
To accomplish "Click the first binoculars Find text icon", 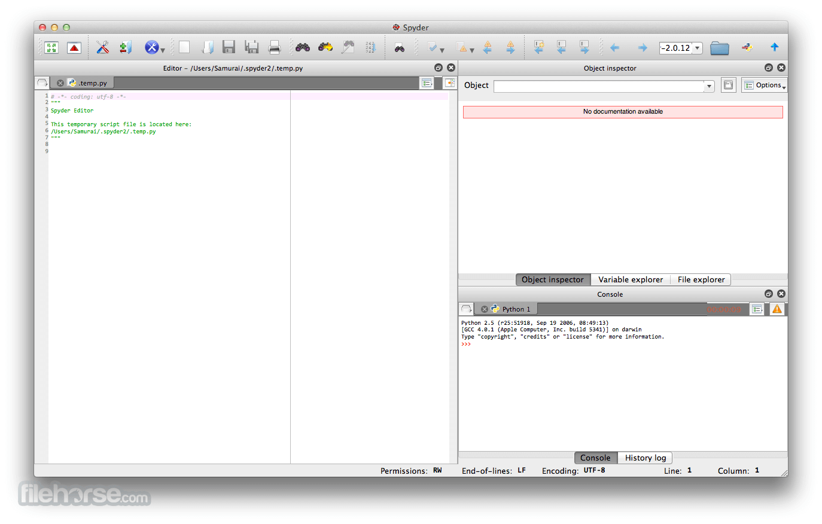I will point(303,47).
